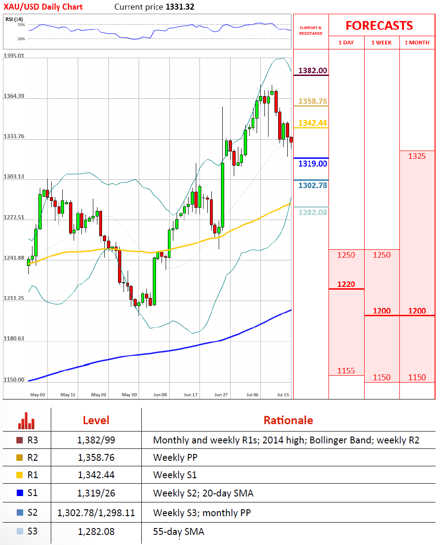Screen dimensions: 441x545
Task: Click the 1,302.78/1,298.11 level cell
Action: pos(96,513)
